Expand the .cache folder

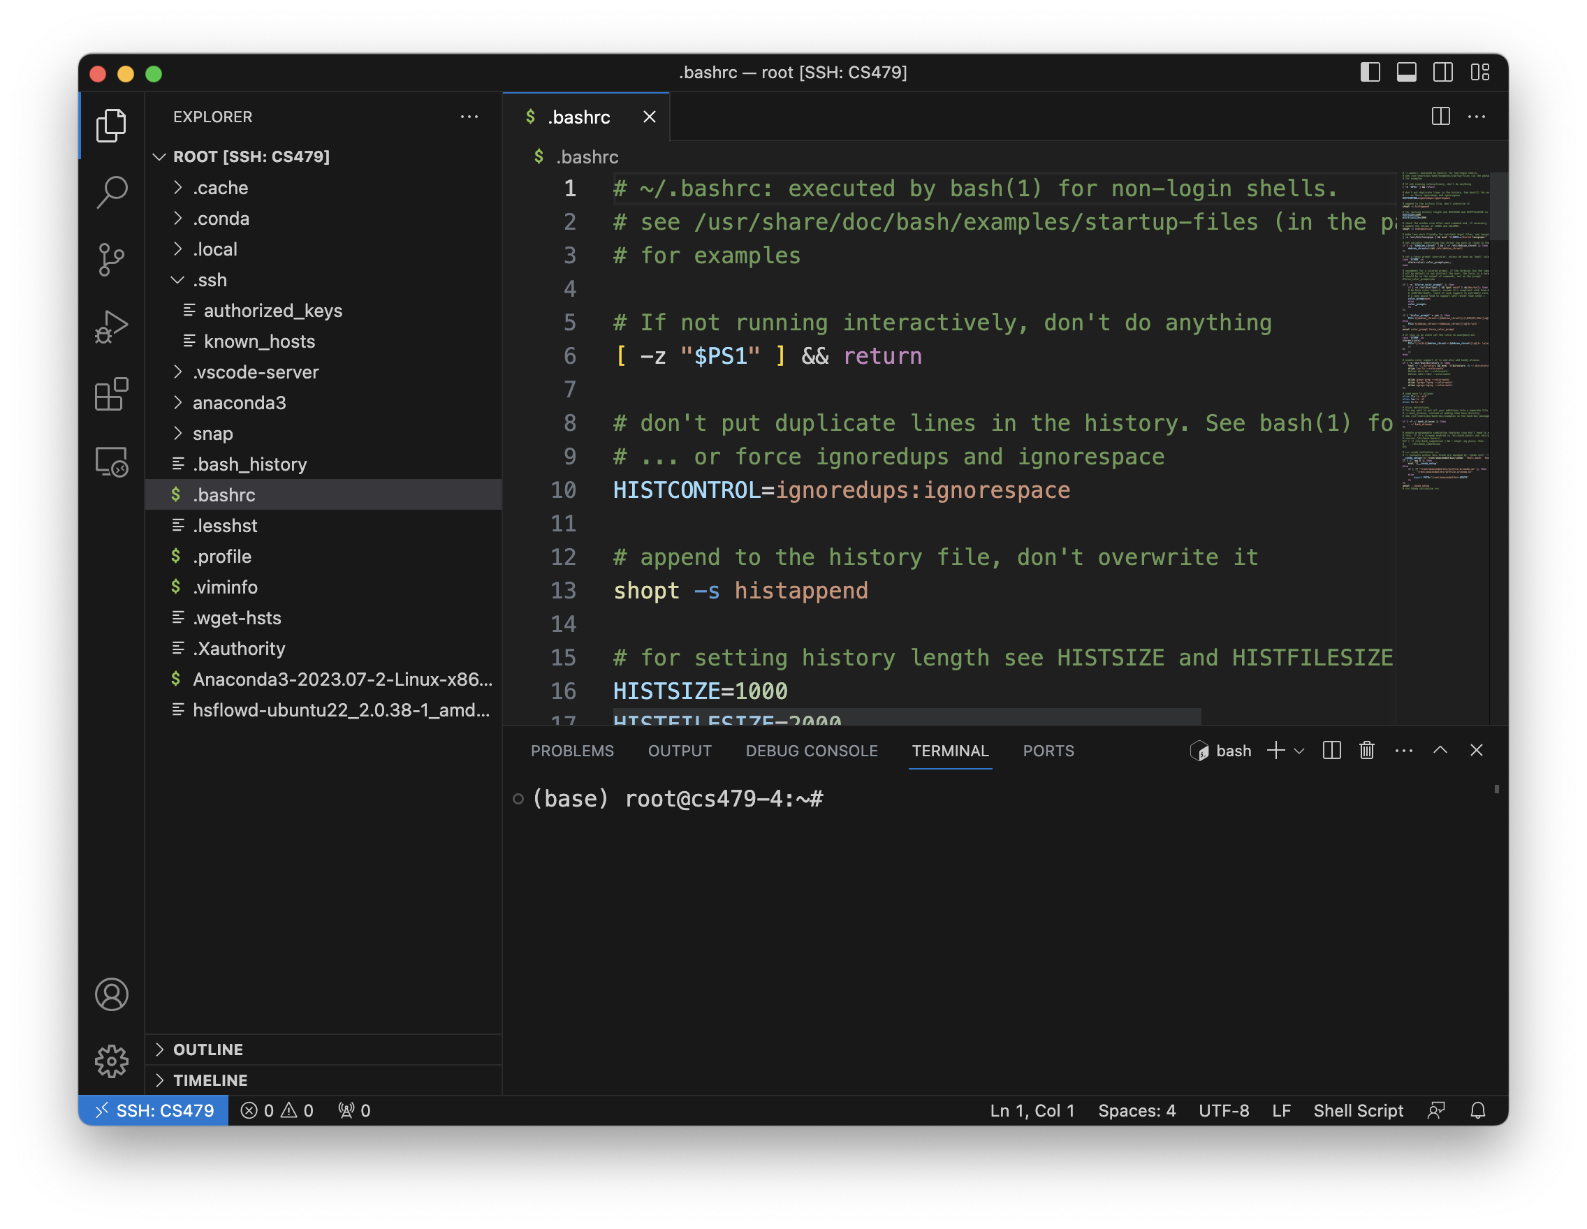pos(220,188)
